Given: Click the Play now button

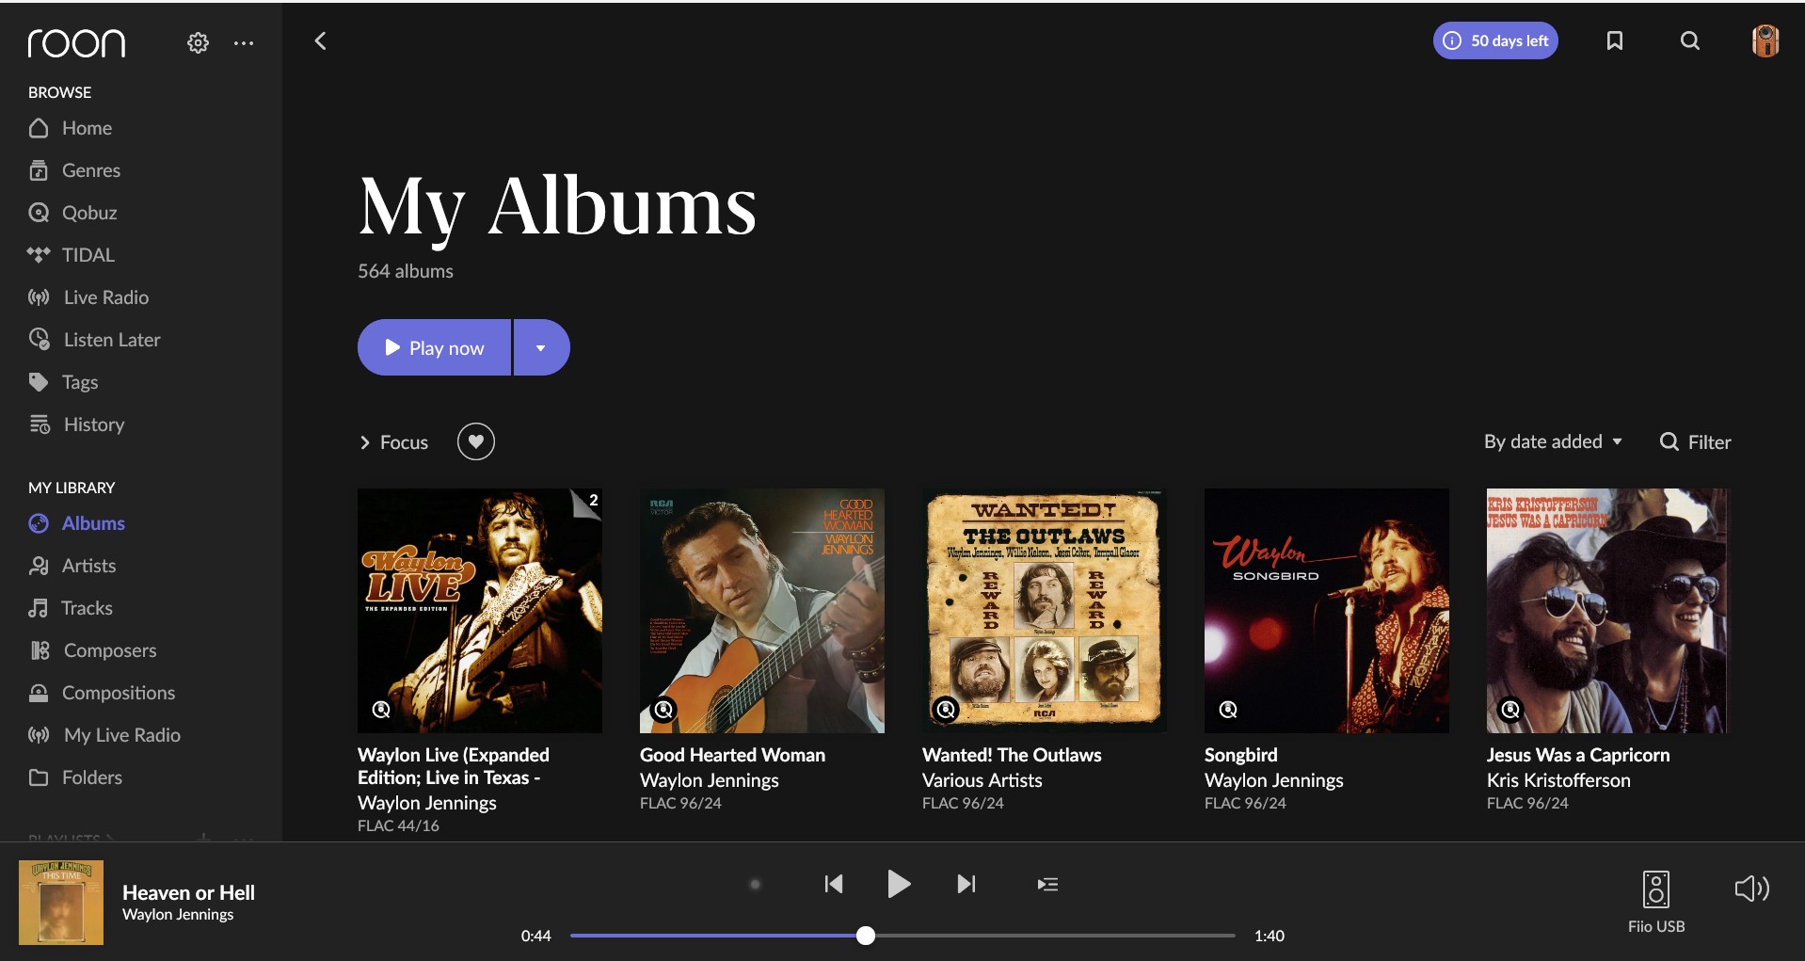Looking at the screenshot, I should click(435, 348).
